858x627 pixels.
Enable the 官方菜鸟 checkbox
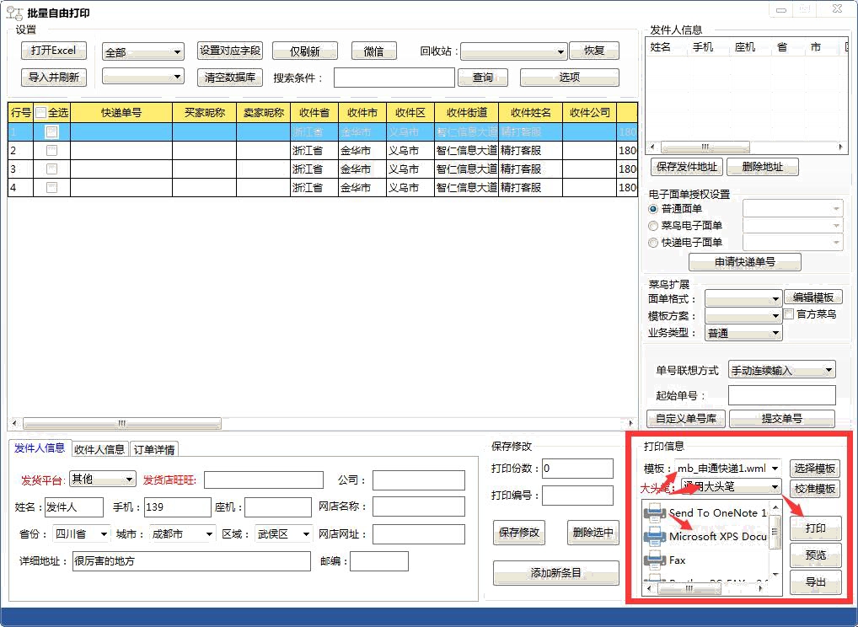(x=789, y=314)
